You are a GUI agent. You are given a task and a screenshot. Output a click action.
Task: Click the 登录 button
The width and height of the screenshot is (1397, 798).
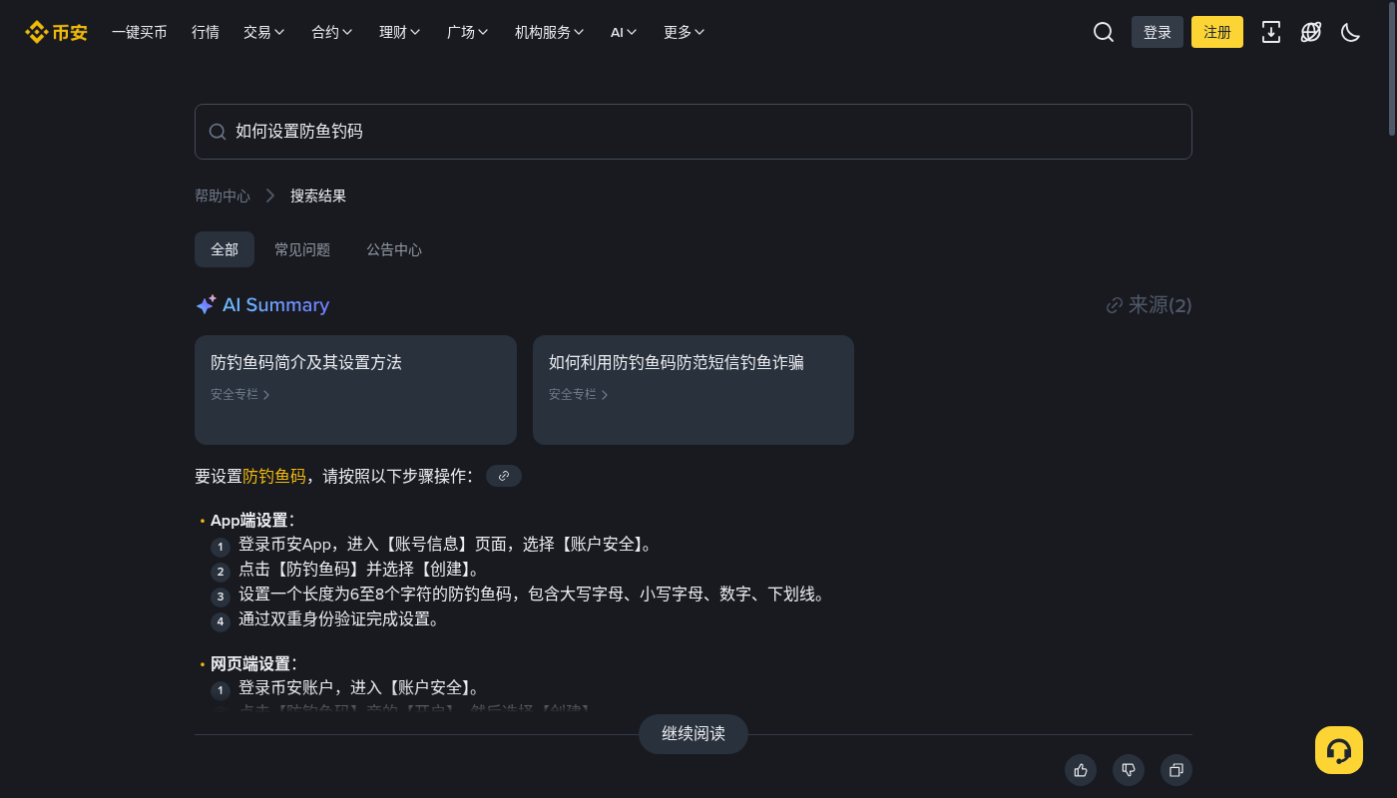click(x=1158, y=32)
